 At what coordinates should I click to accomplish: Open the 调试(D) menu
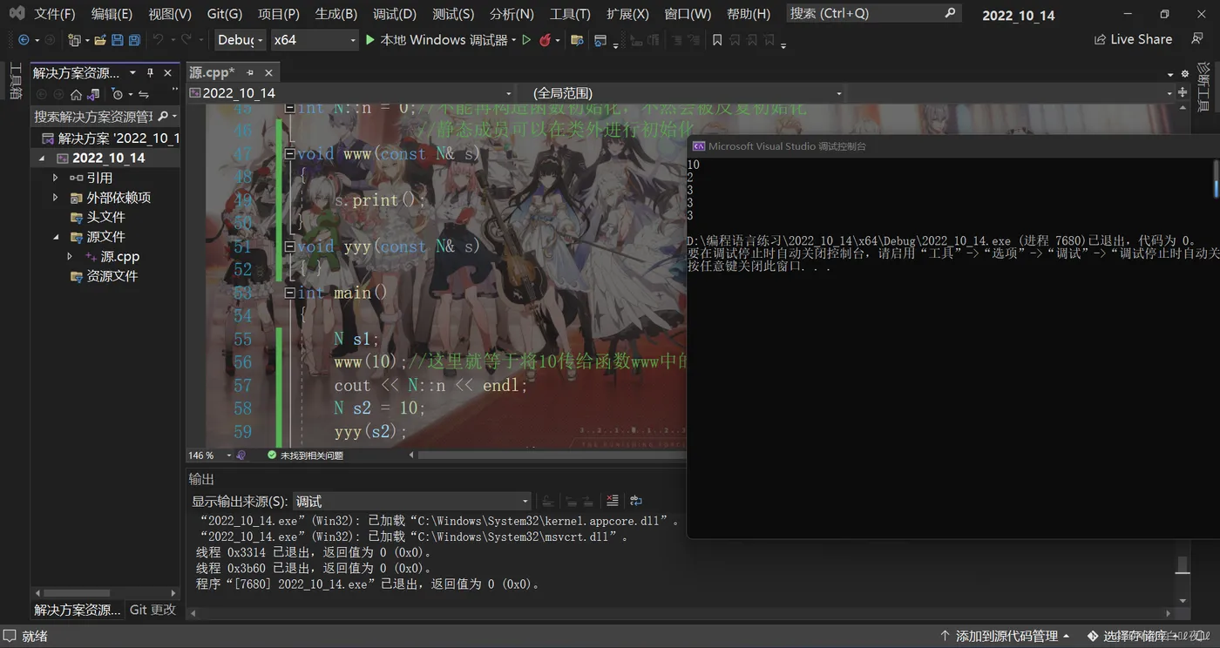click(x=395, y=15)
